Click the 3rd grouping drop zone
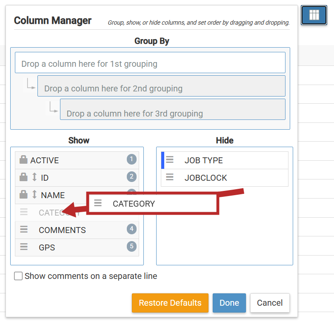The height and width of the screenshot is (324, 334). click(x=173, y=109)
